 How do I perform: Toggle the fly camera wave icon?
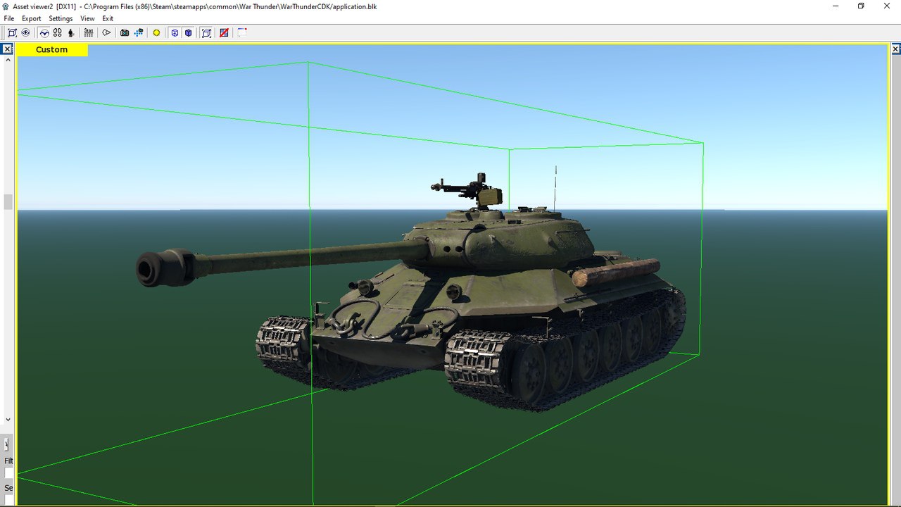(44, 32)
